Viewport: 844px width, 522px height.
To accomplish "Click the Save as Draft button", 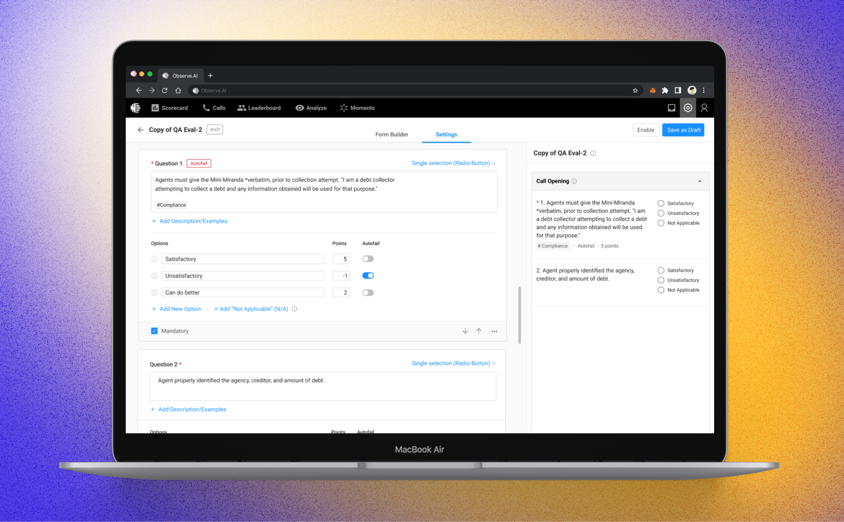I will click(x=683, y=130).
